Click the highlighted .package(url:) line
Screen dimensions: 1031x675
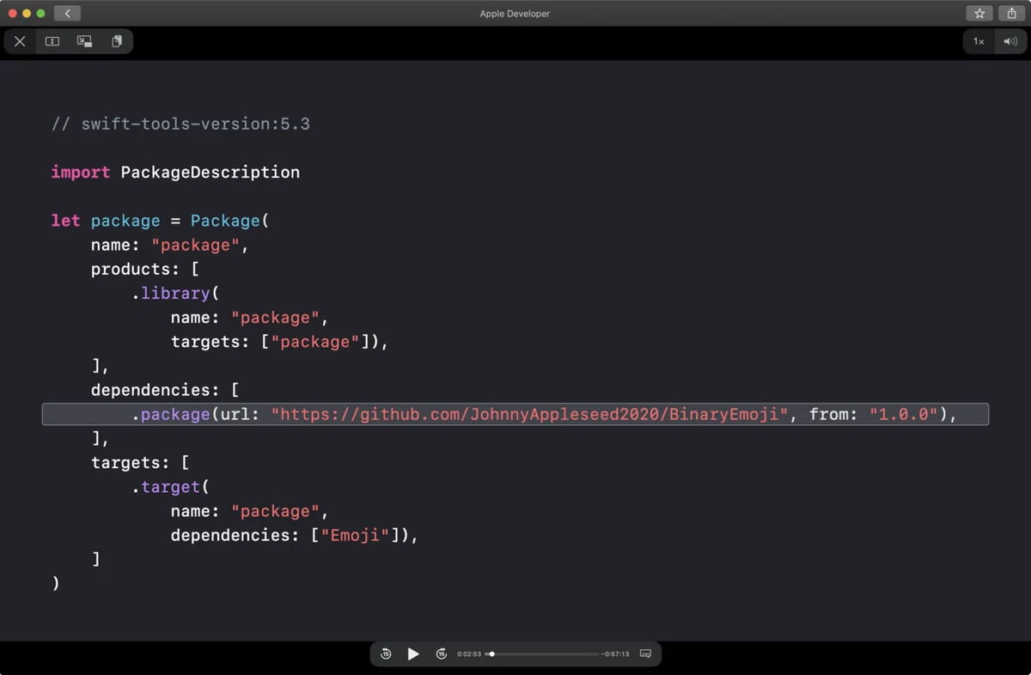coord(515,414)
